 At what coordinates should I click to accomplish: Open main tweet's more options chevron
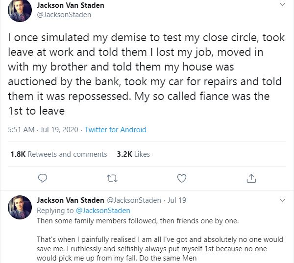[x=282, y=6]
